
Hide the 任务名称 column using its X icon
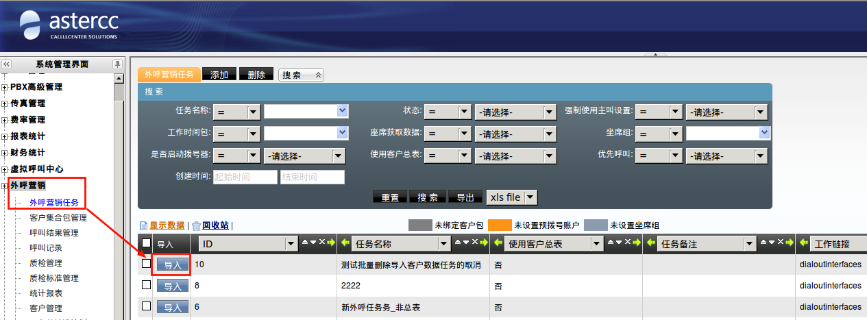tap(475, 243)
